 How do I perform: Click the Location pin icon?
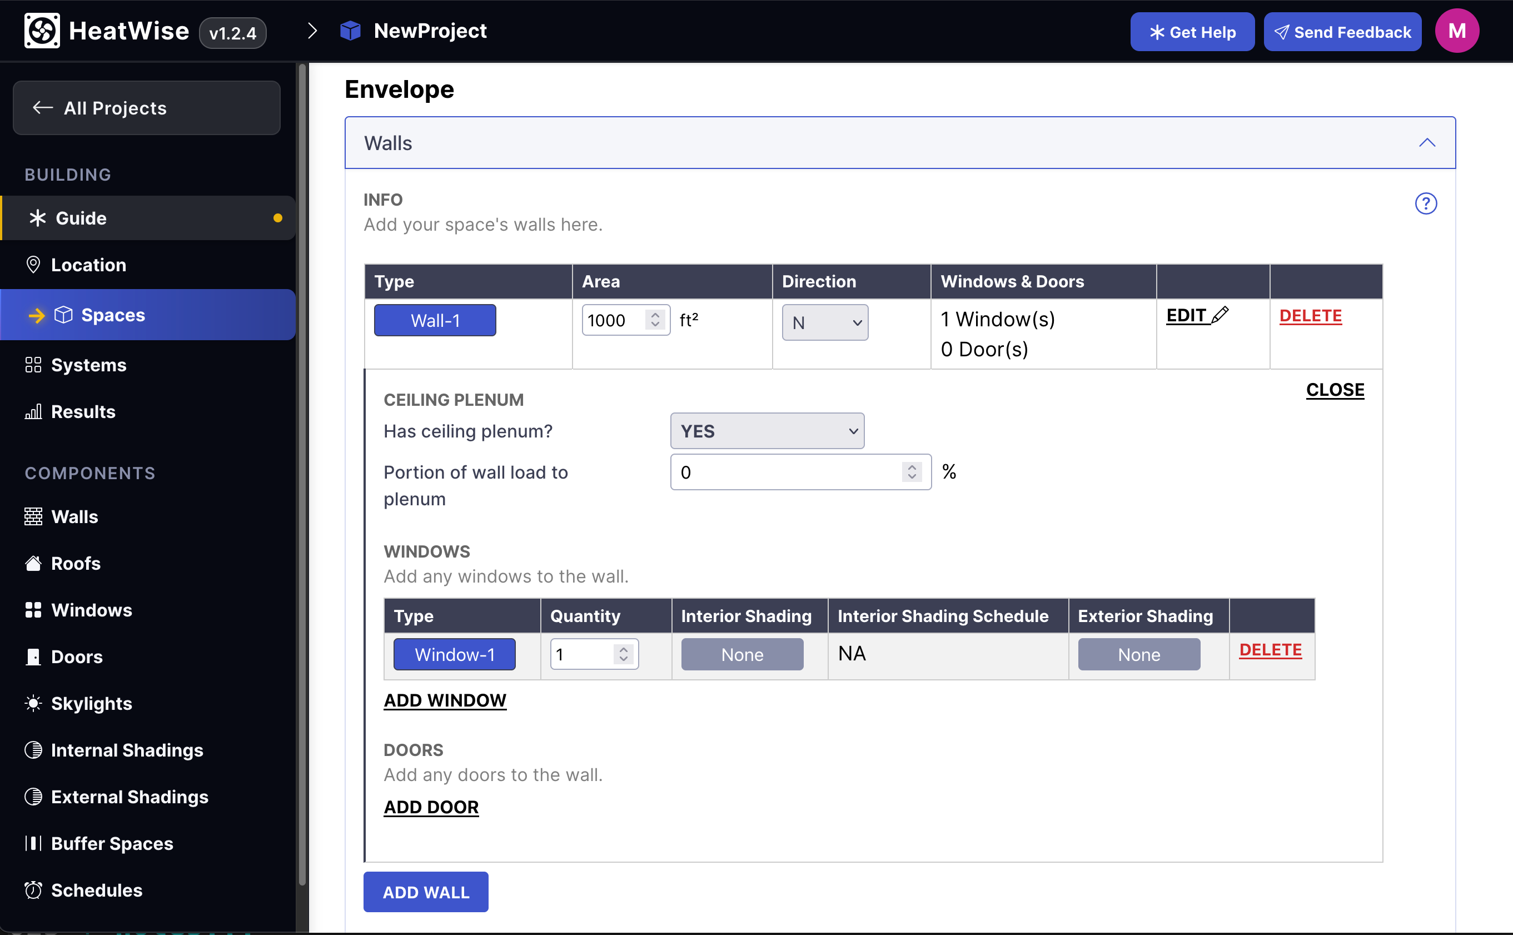[x=33, y=265]
